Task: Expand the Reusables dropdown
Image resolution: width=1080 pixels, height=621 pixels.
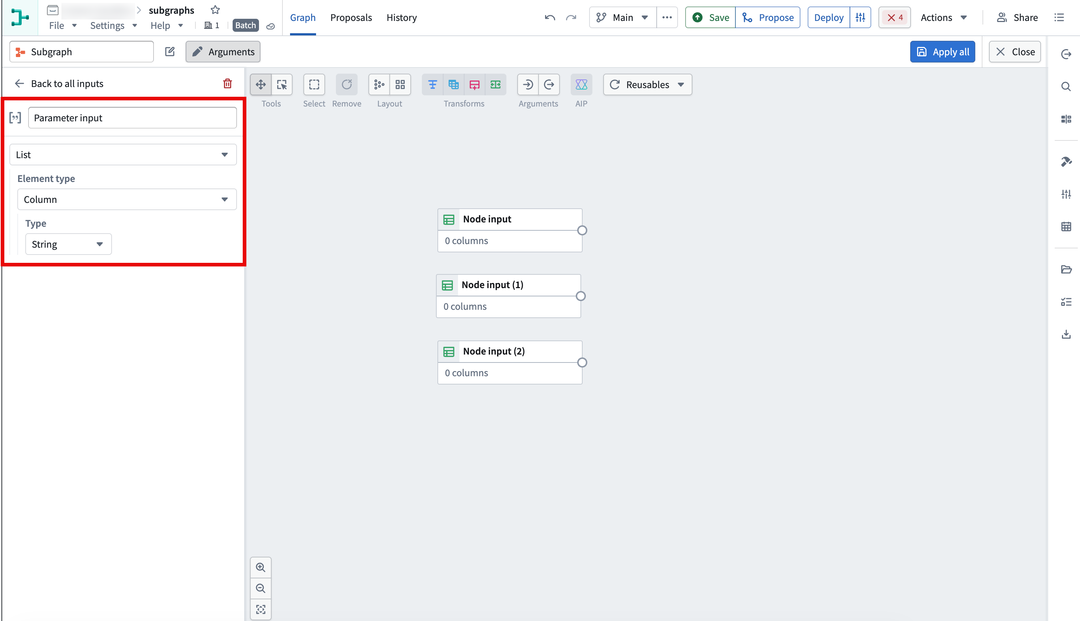Action: [x=647, y=84]
